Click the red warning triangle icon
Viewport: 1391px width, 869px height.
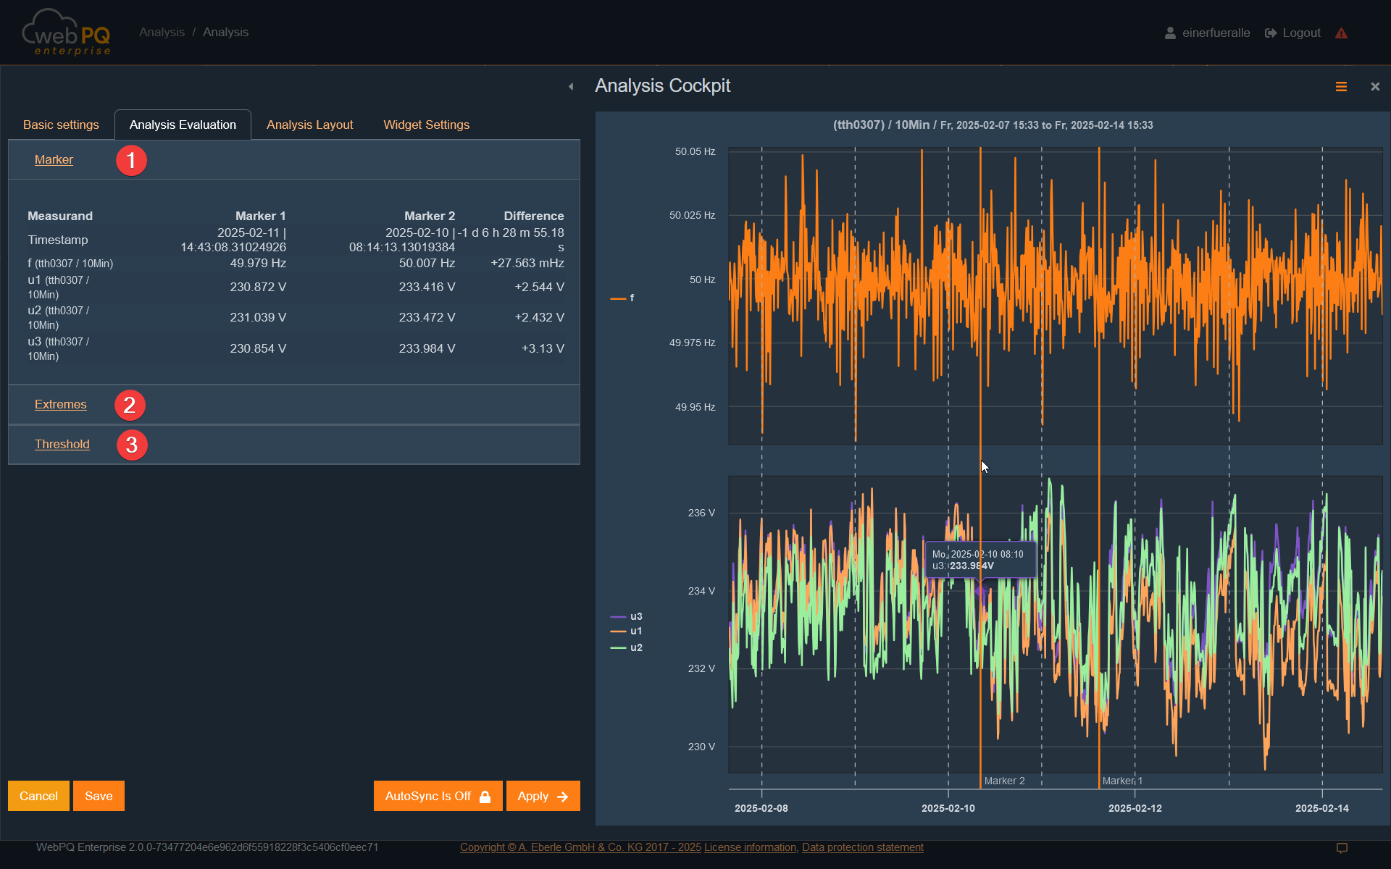point(1341,33)
